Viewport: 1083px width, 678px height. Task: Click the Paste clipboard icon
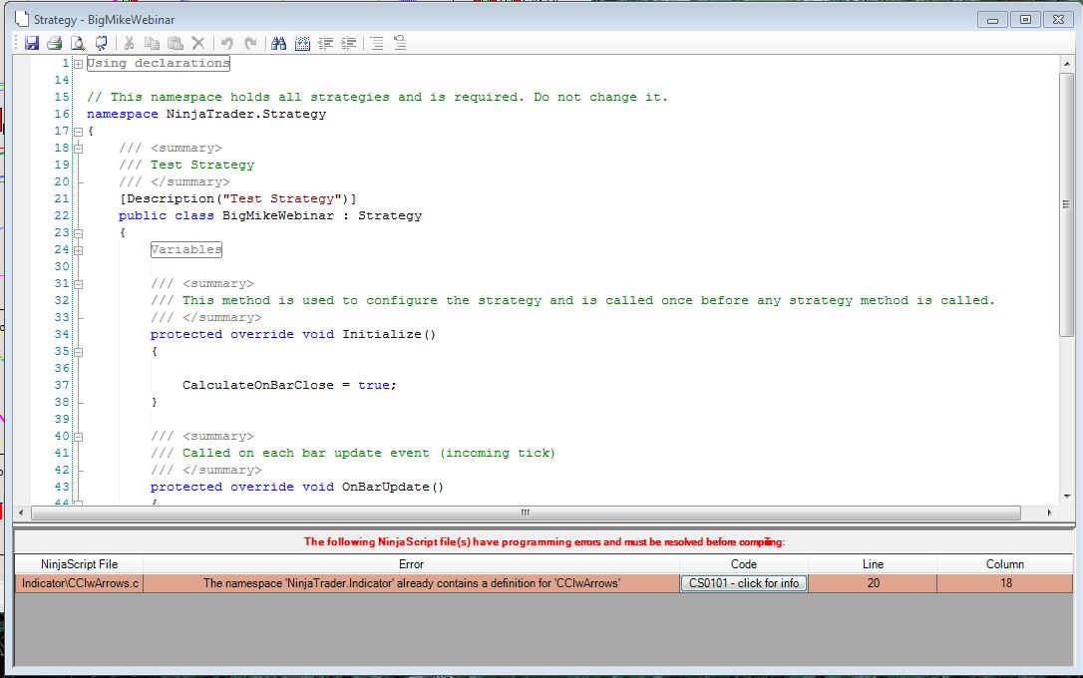point(176,43)
